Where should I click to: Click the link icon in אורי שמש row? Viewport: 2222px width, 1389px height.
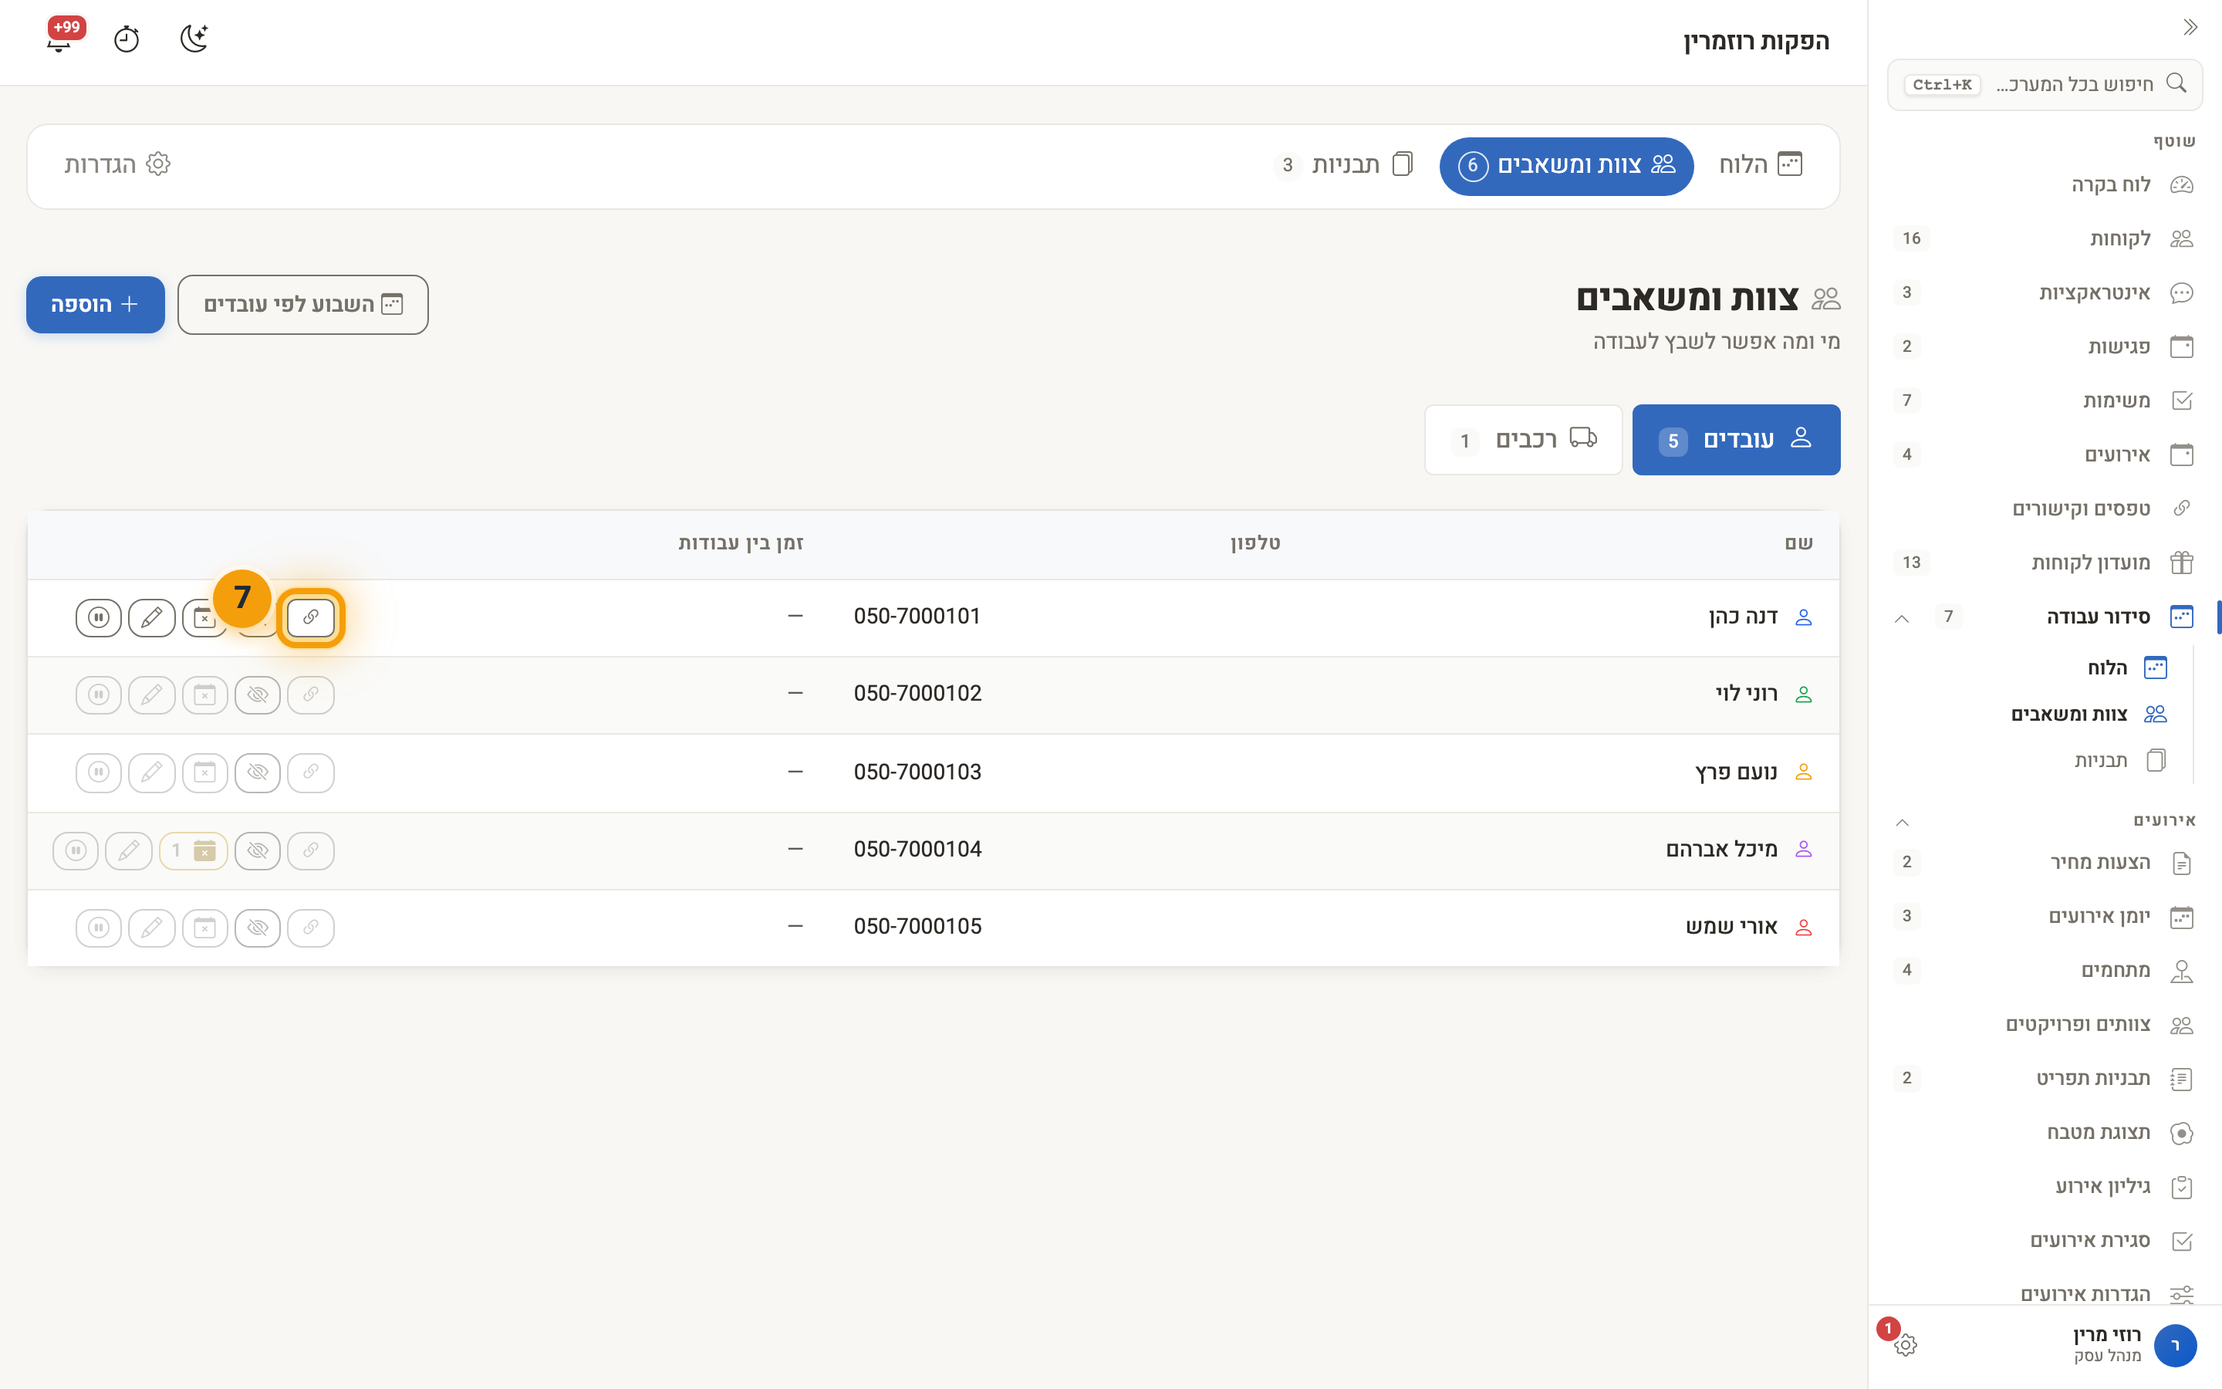click(x=310, y=927)
